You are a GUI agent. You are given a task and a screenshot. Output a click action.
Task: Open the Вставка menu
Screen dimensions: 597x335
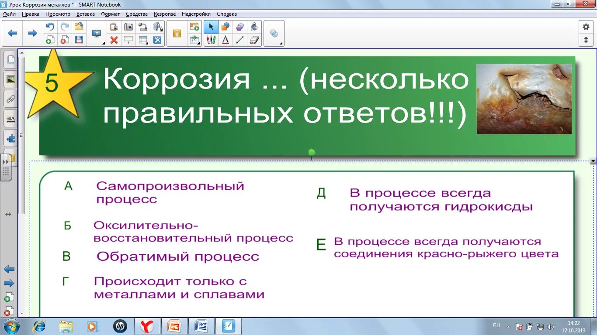[x=85, y=14]
